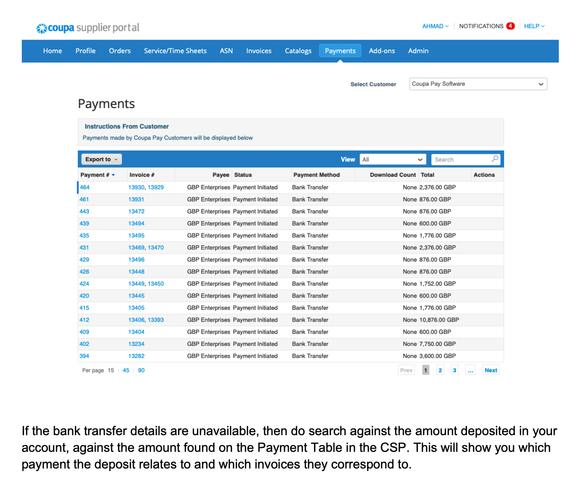Open payment 431
Screen dimensions: 587x486
(x=84, y=248)
